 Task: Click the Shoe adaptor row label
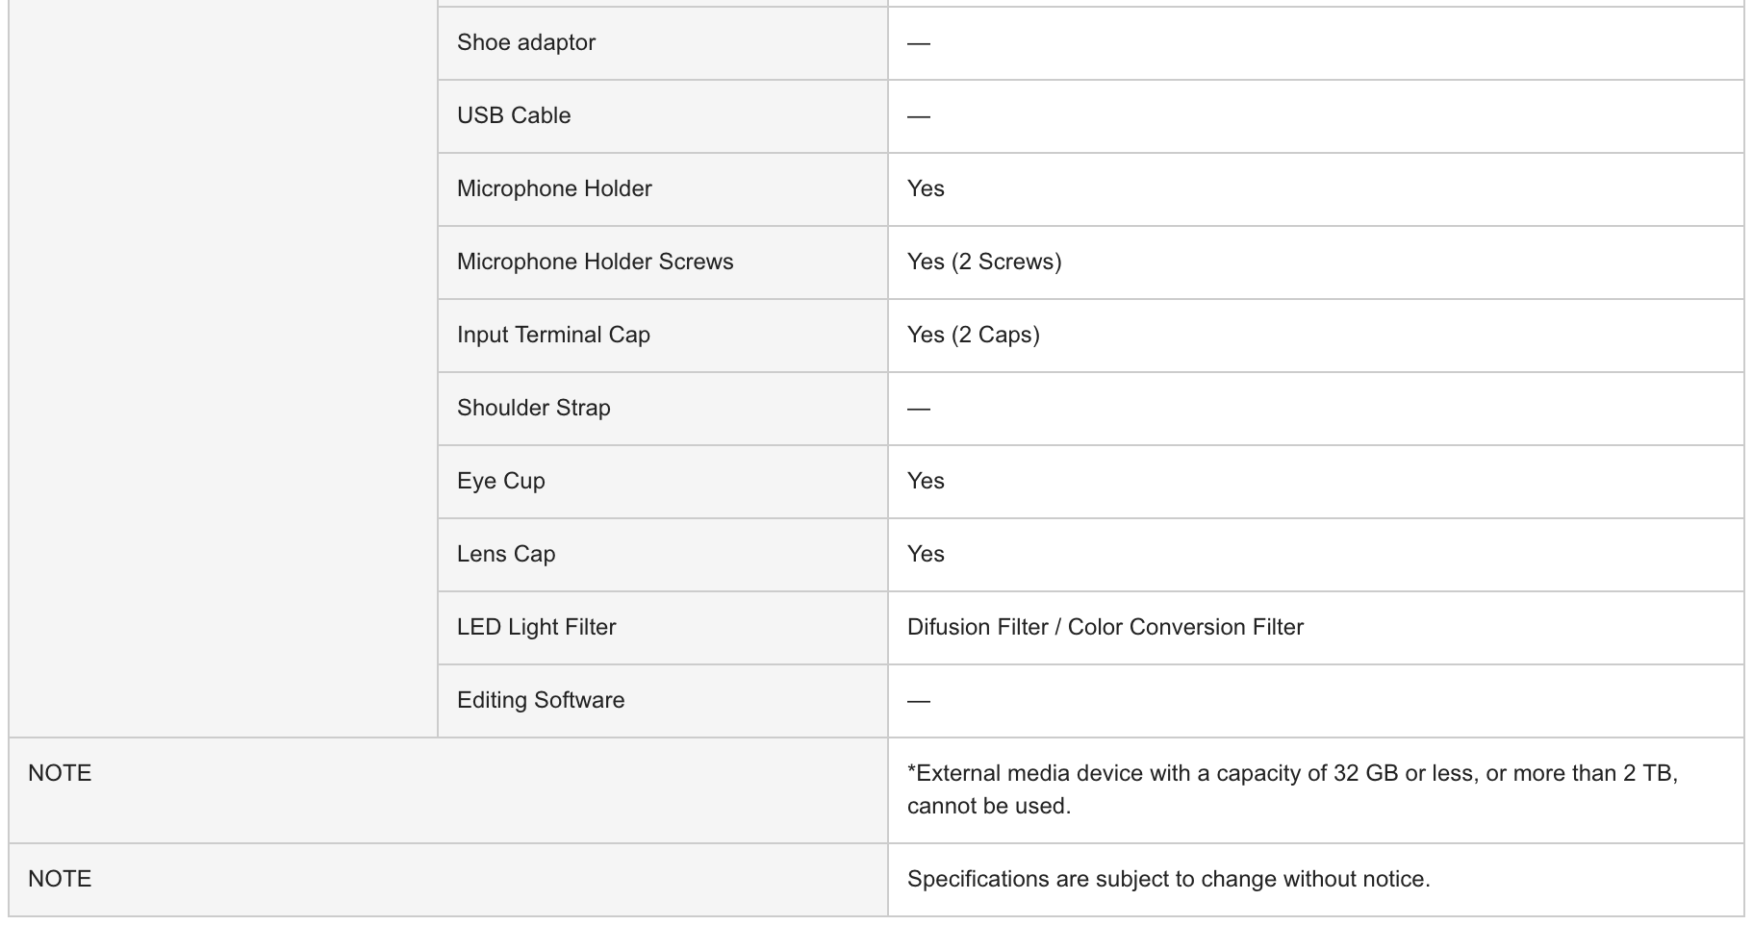point(526,42)
